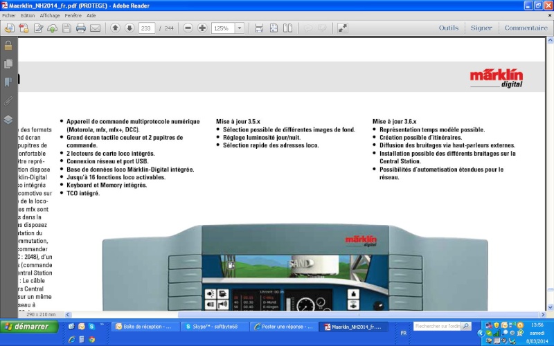554x346 pixels.
Task: Click the zoom percentage field showing 125%
Action: coord(223,28)
